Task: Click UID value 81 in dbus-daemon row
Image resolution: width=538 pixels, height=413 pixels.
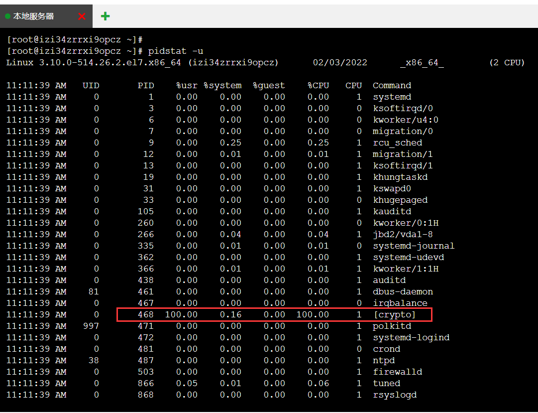Action: point(94,292)
